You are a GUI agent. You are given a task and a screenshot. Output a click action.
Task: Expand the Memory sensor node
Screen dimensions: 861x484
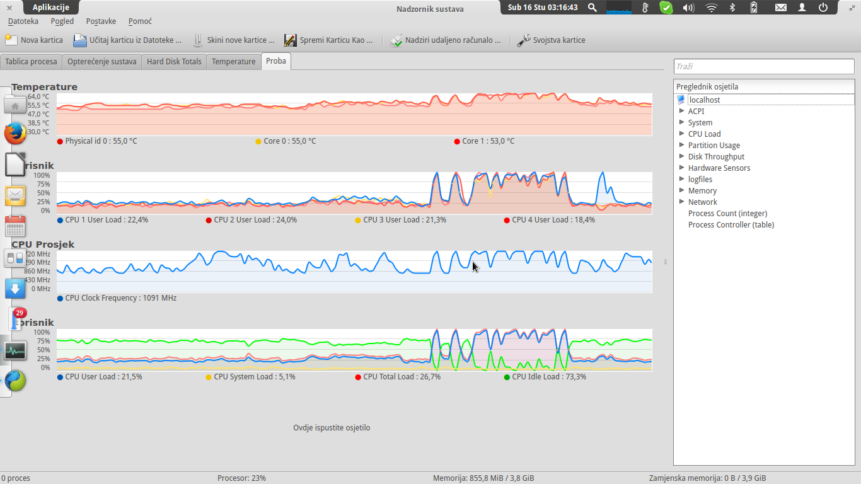681,190
